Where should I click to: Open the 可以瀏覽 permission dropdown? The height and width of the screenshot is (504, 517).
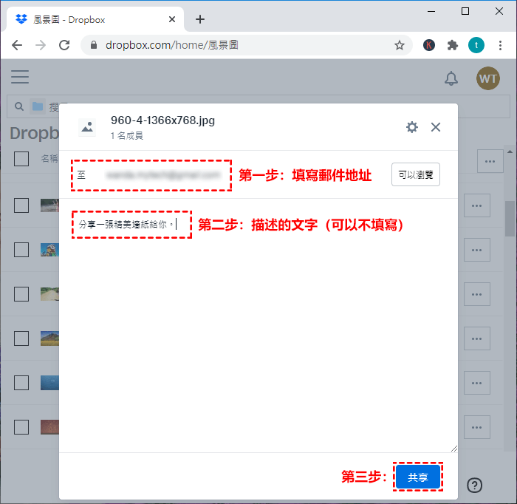[416, 175]
